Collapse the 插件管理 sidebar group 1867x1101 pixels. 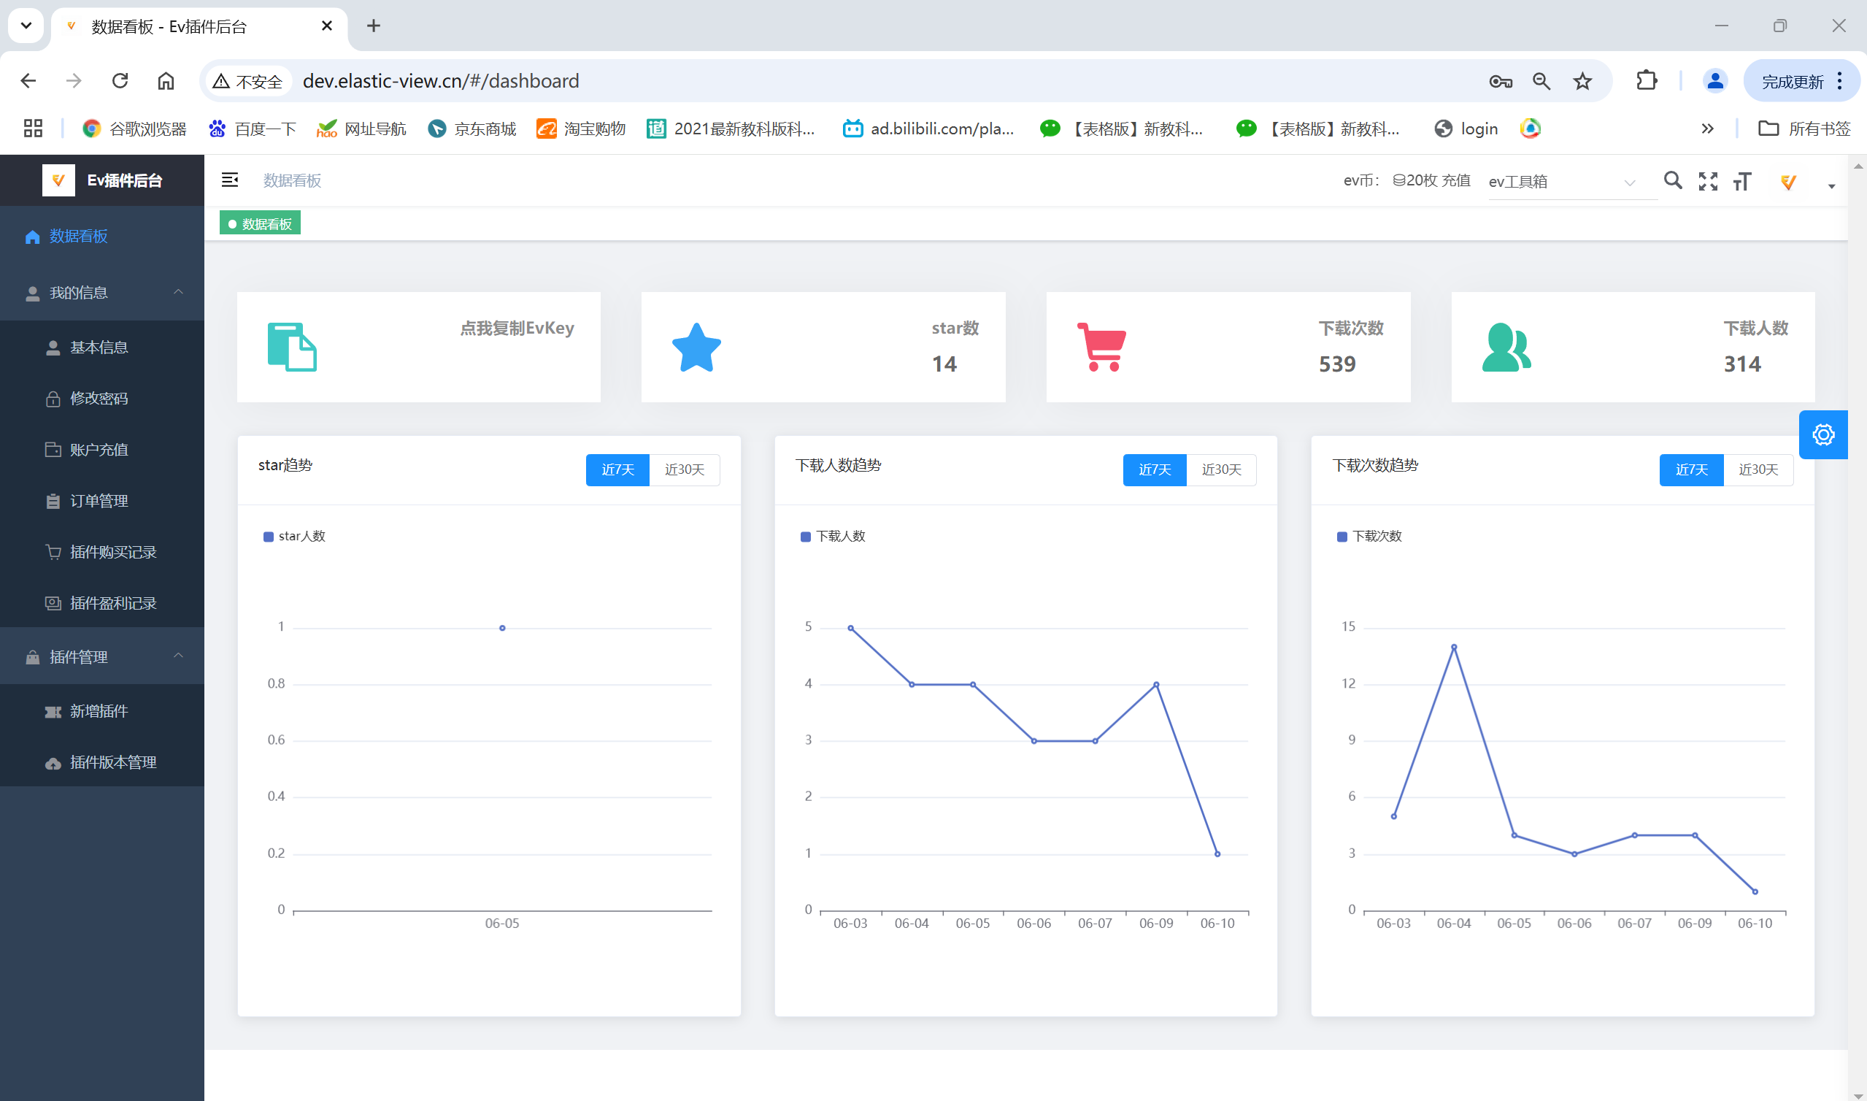click(102, 656)
